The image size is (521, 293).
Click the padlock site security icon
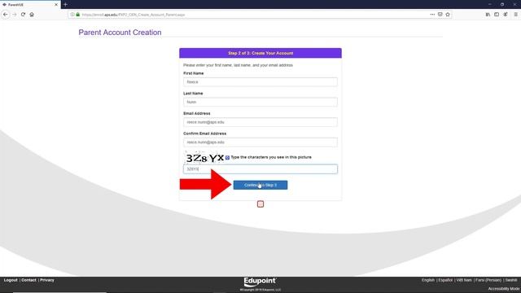[x=78, y=15]
